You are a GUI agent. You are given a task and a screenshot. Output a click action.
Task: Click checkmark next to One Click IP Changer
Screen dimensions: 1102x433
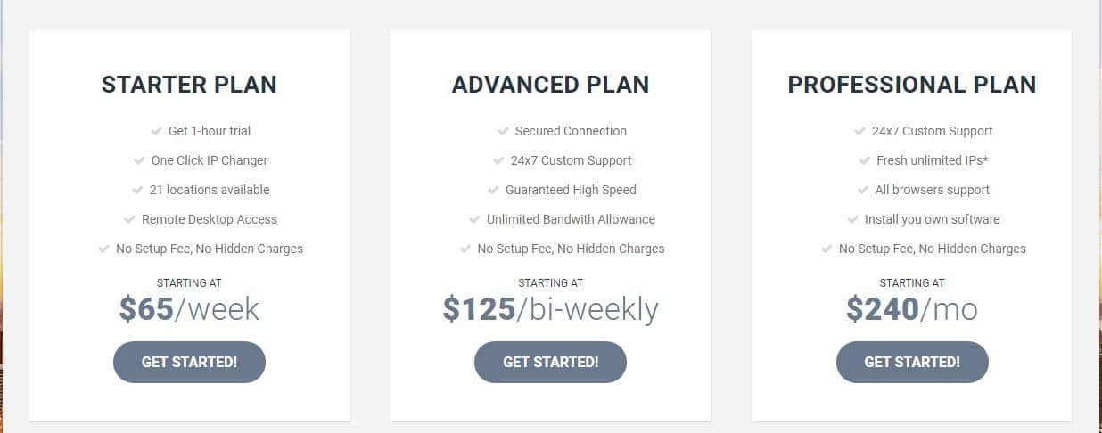click(x=139, y=160)
